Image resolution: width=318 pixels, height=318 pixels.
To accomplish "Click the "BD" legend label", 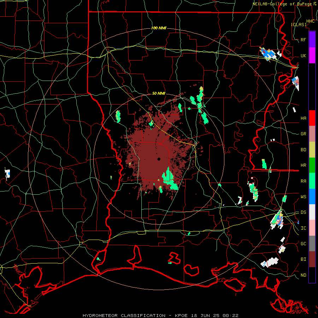I will pos(303,150).
